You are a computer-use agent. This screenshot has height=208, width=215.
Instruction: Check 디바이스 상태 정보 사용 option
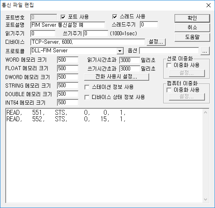click(87, 97)
